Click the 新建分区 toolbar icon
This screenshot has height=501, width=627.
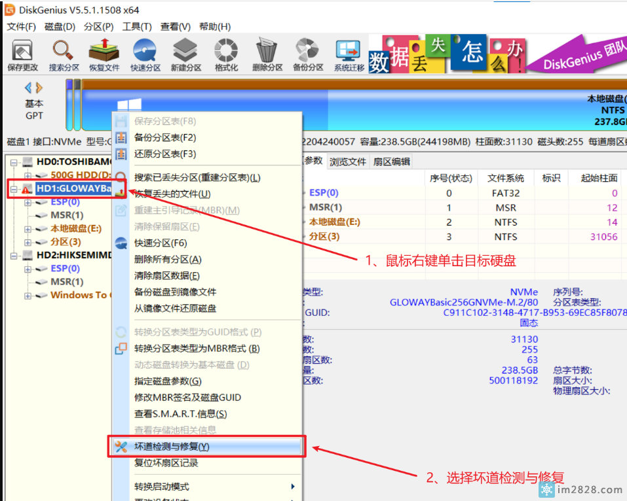(x=186, y=56)
